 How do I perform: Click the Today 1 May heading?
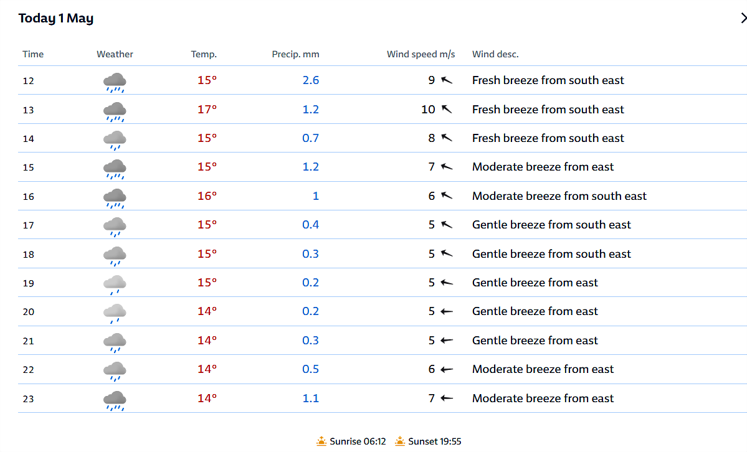pos(55,18)
